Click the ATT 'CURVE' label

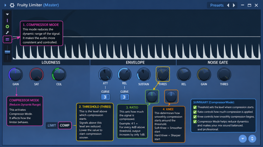click(105, 92)
